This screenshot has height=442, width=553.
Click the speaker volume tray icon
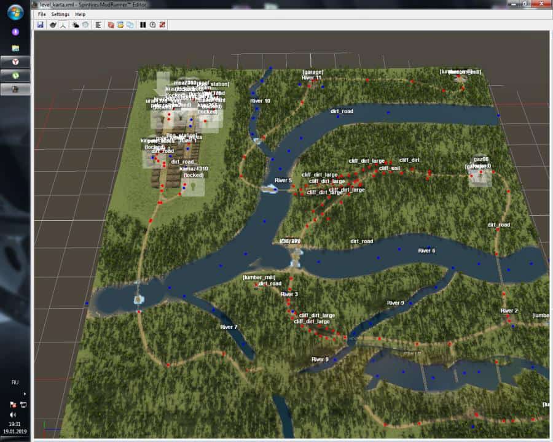(12, 414)
